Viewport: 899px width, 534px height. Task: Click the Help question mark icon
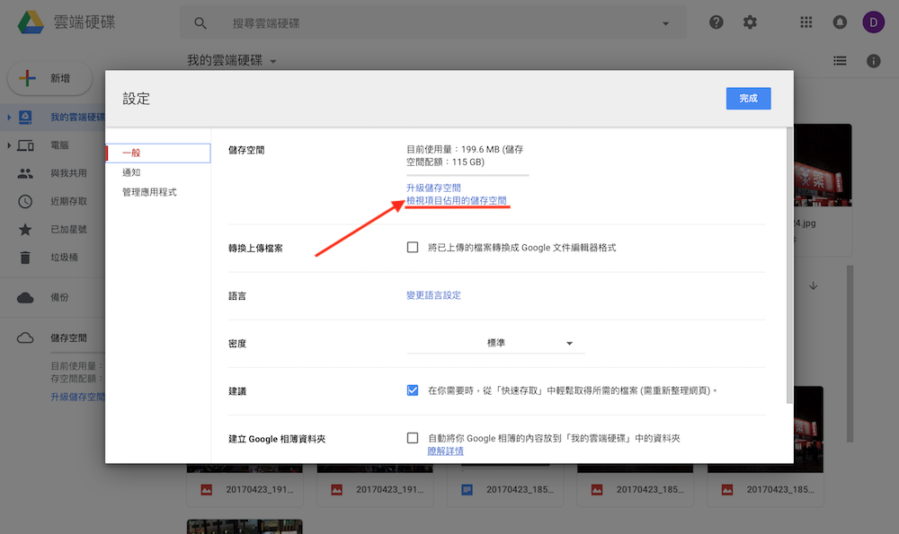(x=716, y=22)
